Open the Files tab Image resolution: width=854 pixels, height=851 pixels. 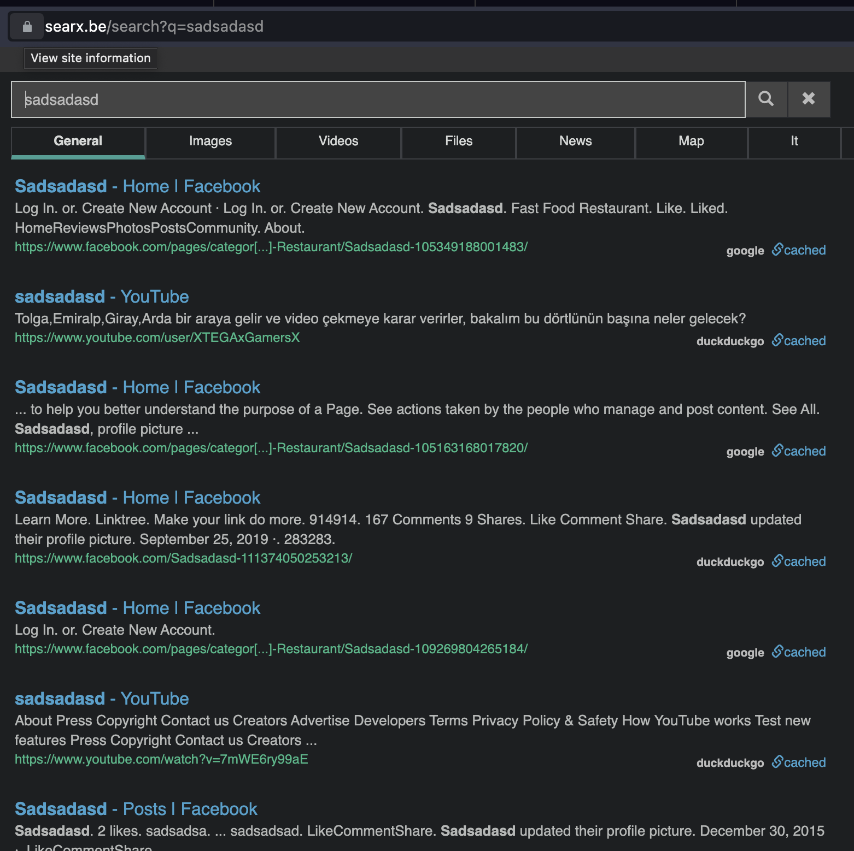pyautogui.click(x=458, y=141)
